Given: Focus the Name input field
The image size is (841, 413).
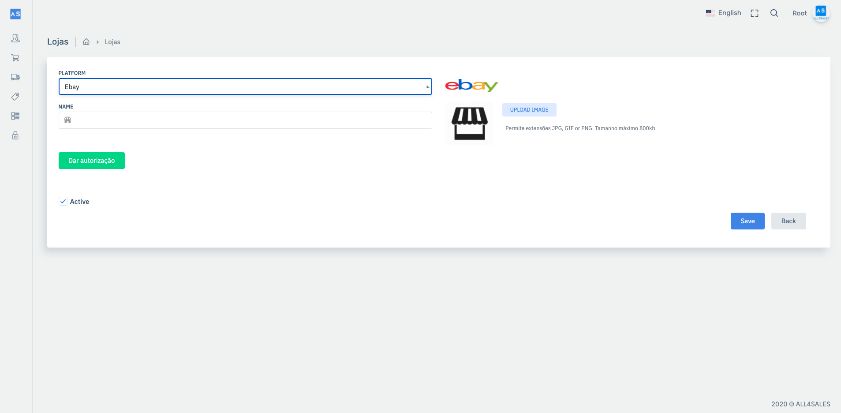Looking at the screenshot, I should 251,120.
